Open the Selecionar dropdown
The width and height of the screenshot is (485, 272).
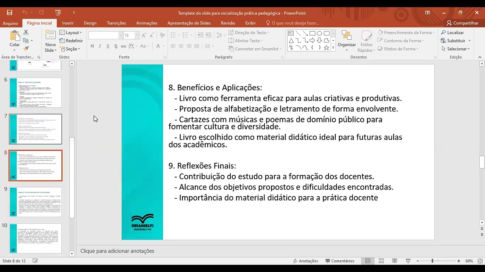[x=455, y=49]
